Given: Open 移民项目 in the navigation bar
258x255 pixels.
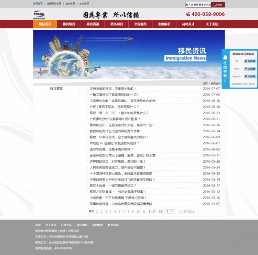Looking at the screenshot, I should tap(69, 24).
